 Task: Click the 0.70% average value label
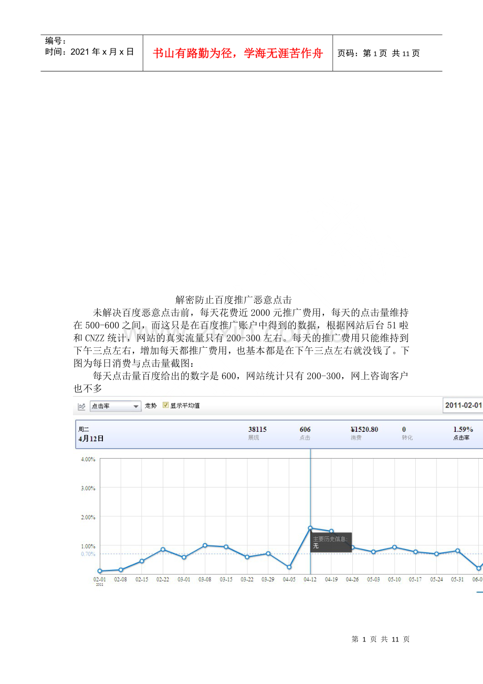[88, 554]
